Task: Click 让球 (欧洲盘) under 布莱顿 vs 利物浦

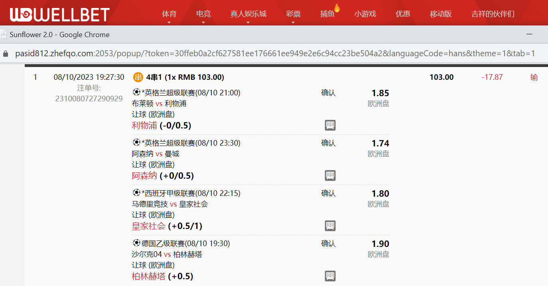Action: click(153, 114)
